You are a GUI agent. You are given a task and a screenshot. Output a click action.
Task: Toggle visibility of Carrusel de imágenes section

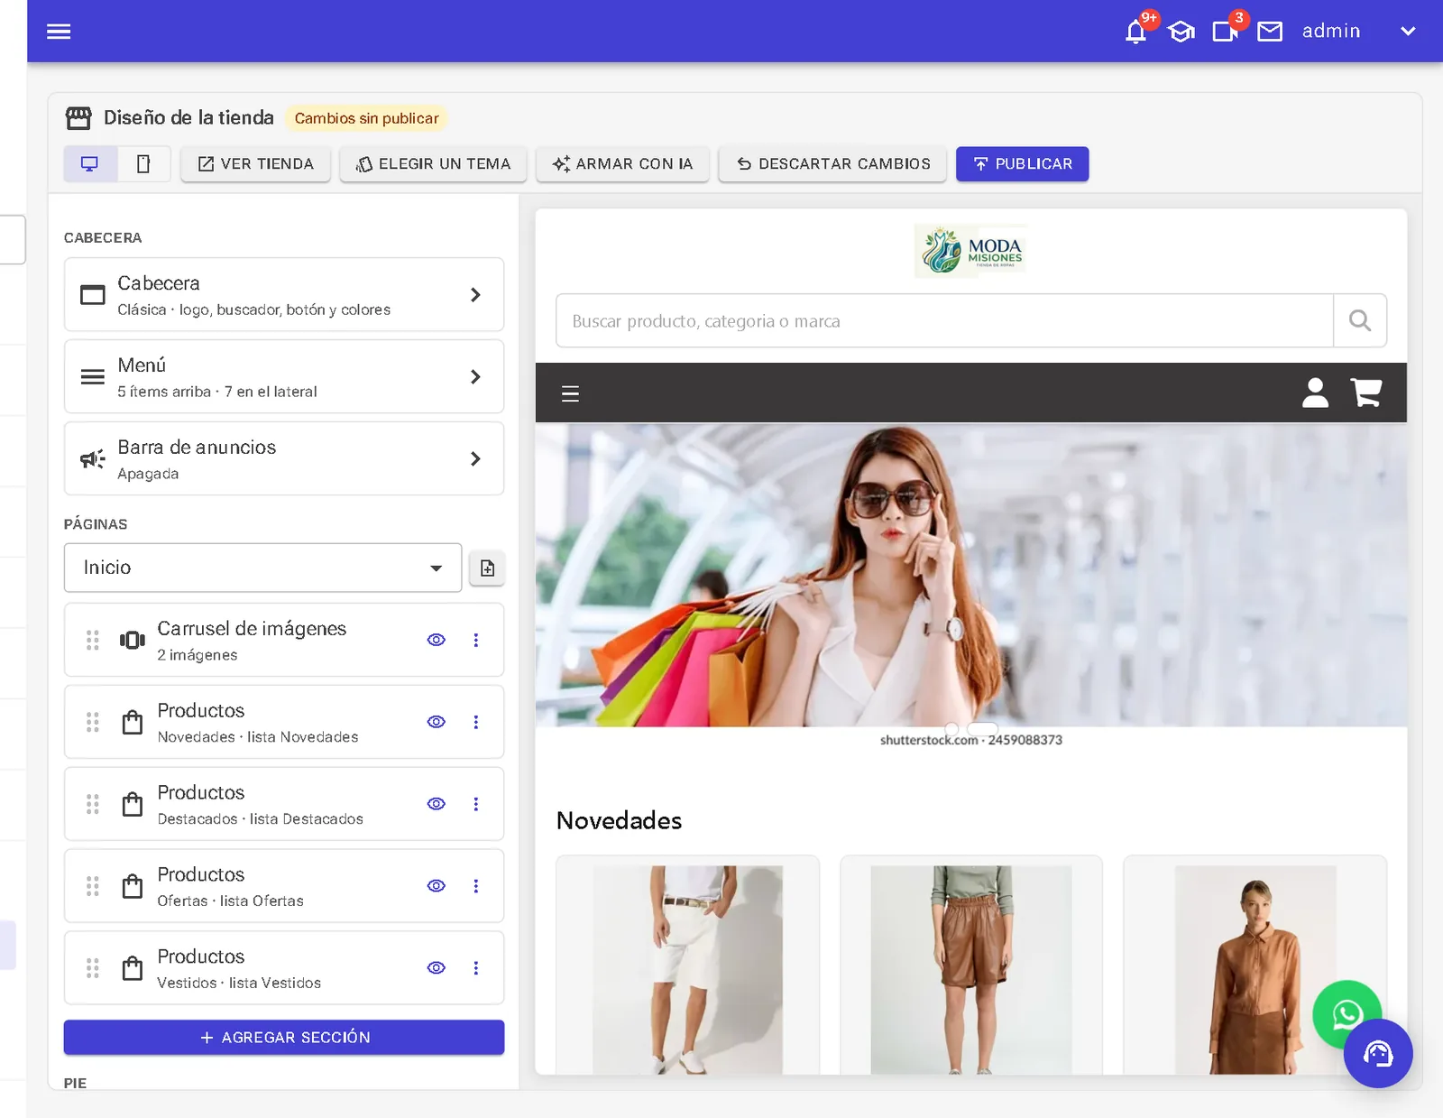[x=437, y=640]
